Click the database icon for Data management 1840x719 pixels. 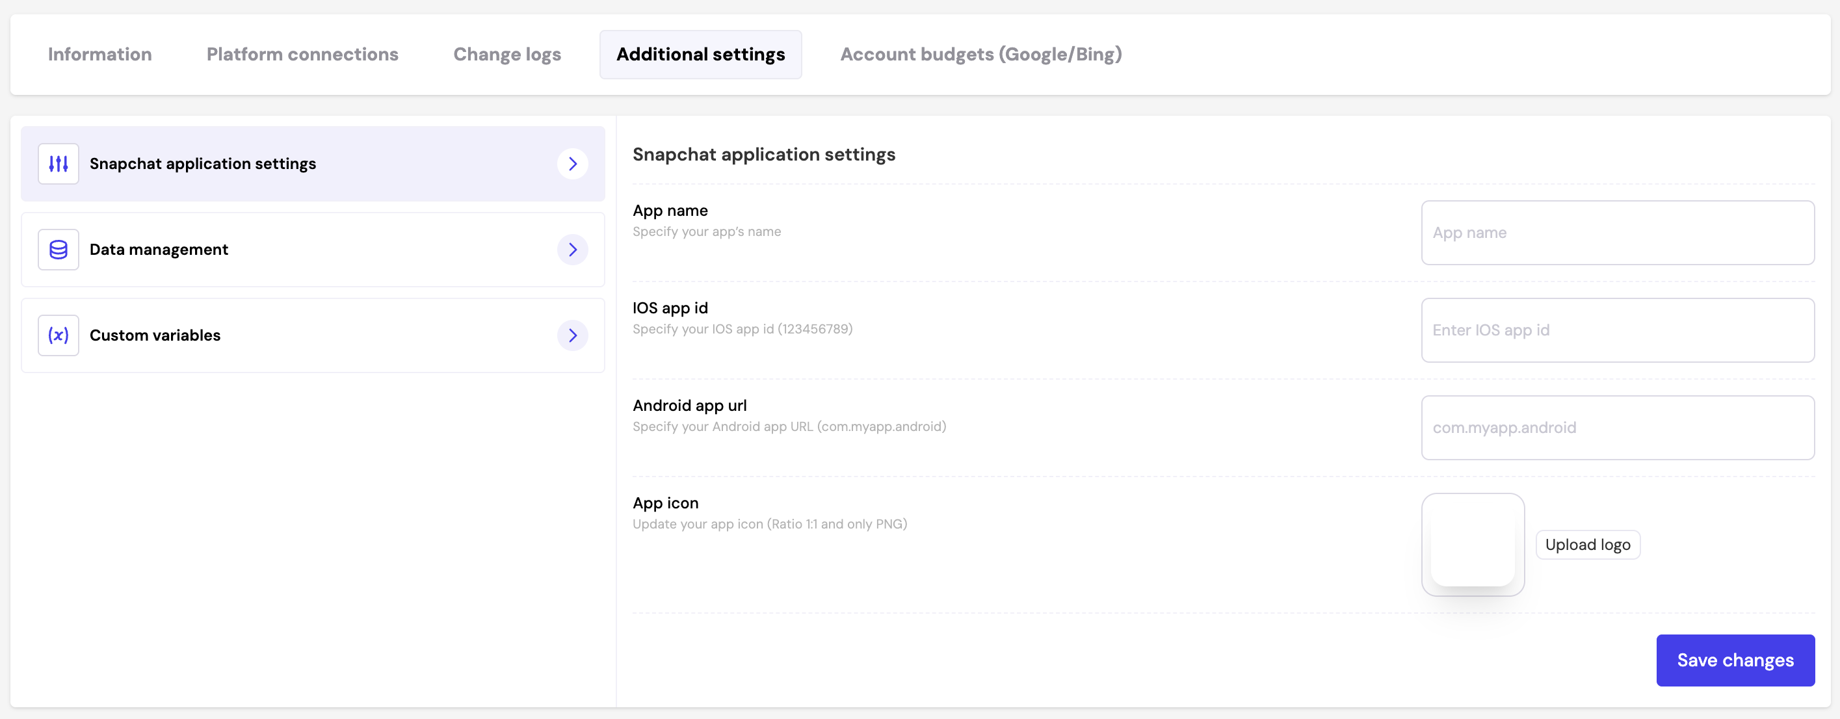tap(59, 250)
